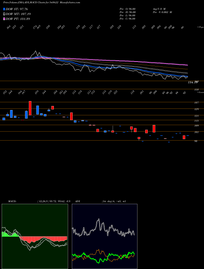Click the MACD (12,26,9) values text

pyautogui.click(x=53, y=201)
